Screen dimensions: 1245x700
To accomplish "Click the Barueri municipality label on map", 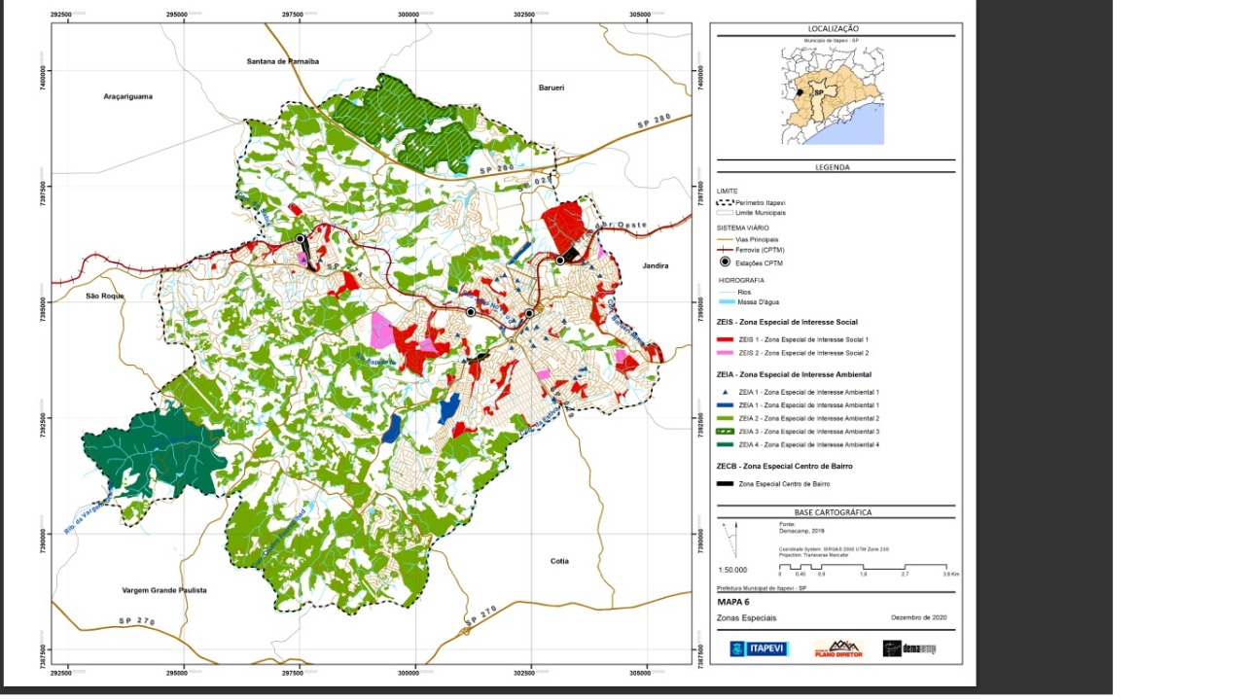I will click(x=551, y=87).
